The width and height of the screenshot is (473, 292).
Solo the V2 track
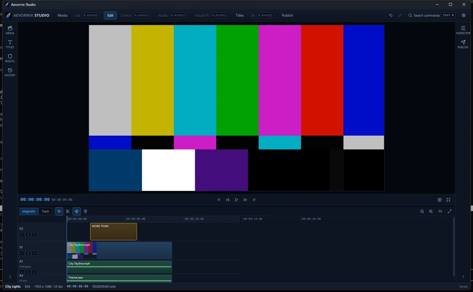28,235
